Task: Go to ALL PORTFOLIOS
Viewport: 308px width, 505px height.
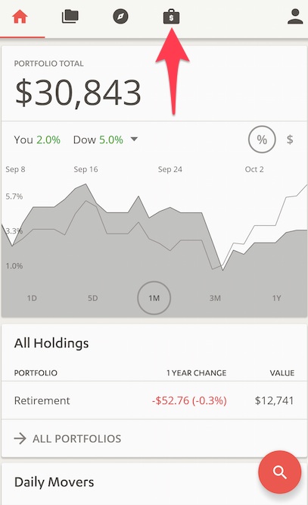Action: (x=77, y=438)
